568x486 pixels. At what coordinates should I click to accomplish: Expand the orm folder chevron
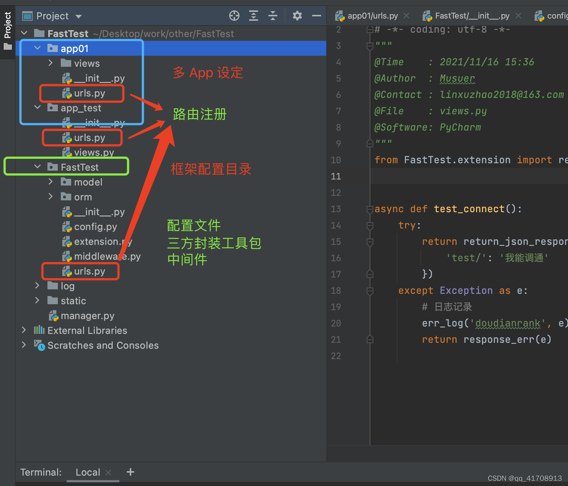pyautogui.click(x=51, y=197)
